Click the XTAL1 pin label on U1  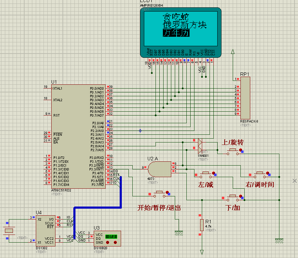click(x=58, y=89)
